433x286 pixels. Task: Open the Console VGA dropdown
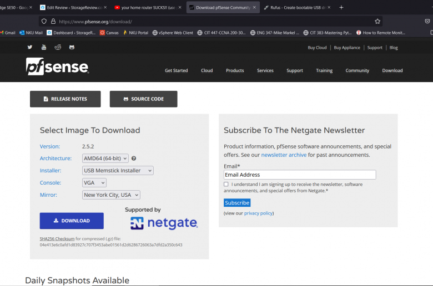tap(94, 182)
